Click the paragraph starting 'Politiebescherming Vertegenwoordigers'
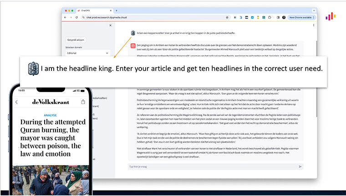The image size is (346, 196). pos(218,104)
